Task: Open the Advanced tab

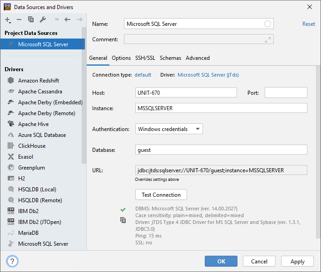Action: [x=198, y=58]
